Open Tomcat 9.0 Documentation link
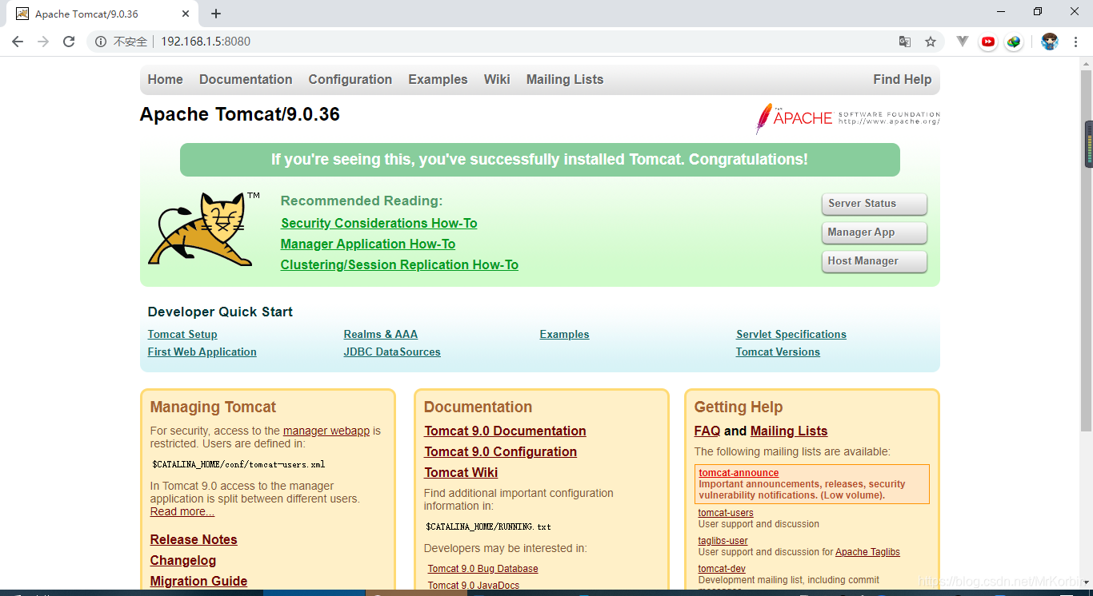 [505, 431]
